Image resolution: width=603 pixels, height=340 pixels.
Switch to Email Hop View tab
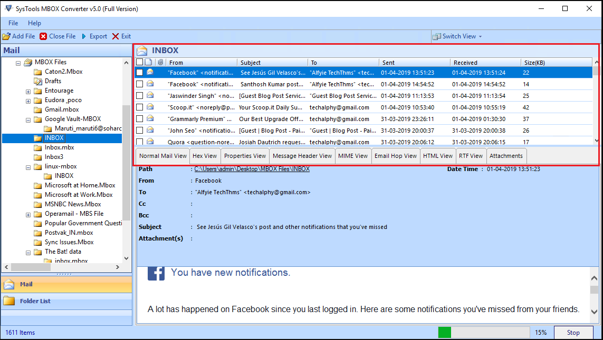tap(396, 156)
